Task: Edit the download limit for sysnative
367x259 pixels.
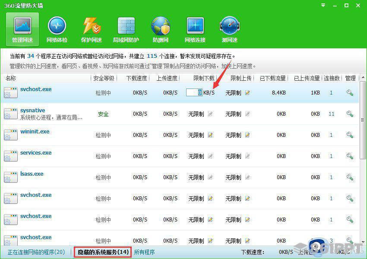Action: pos(210,114)
